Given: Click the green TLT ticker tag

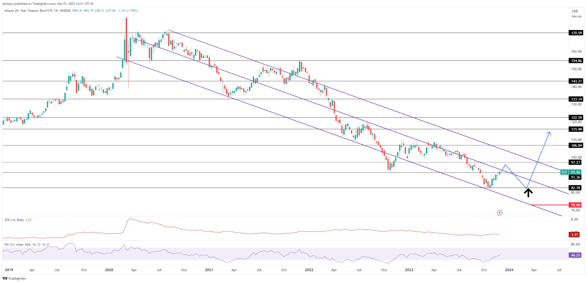Looking at the screenshot, I should pos(564,172).
